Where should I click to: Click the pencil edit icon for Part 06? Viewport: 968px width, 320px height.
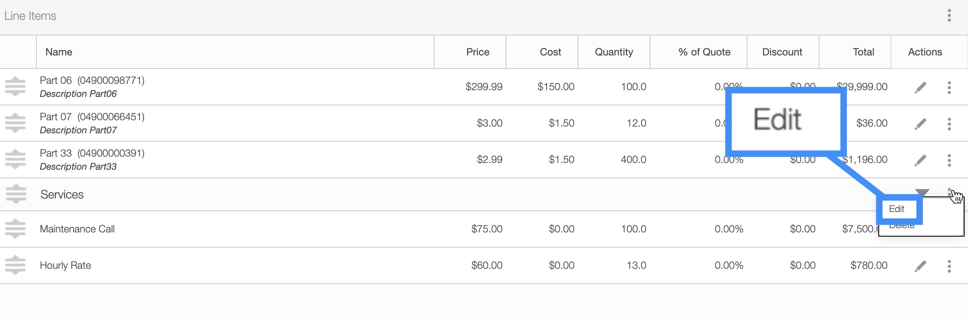tap(921, 87)
